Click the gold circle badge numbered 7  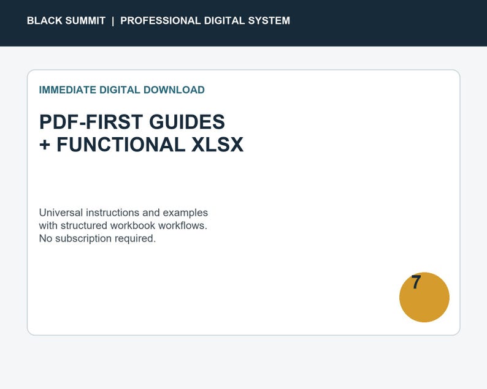(424, 297)
